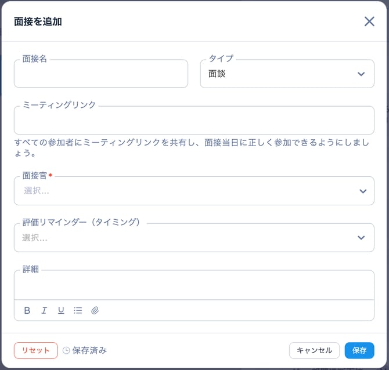Close the 面接を追加 dialog
The width and height of the screenshot is (389, 370).
(369, 21)
